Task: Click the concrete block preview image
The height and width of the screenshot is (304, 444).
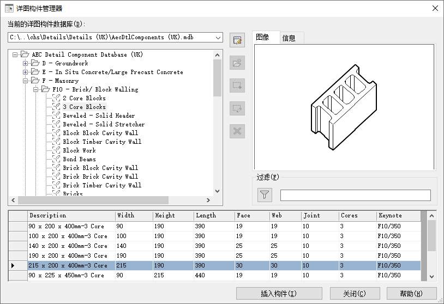Action: tap(344, 107)
